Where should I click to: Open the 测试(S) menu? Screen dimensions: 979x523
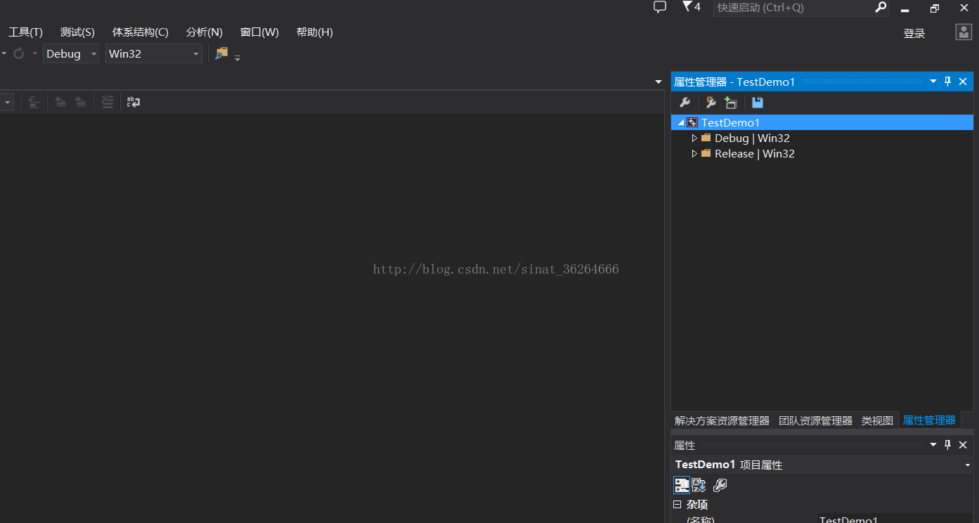click(x=77, y=32)
